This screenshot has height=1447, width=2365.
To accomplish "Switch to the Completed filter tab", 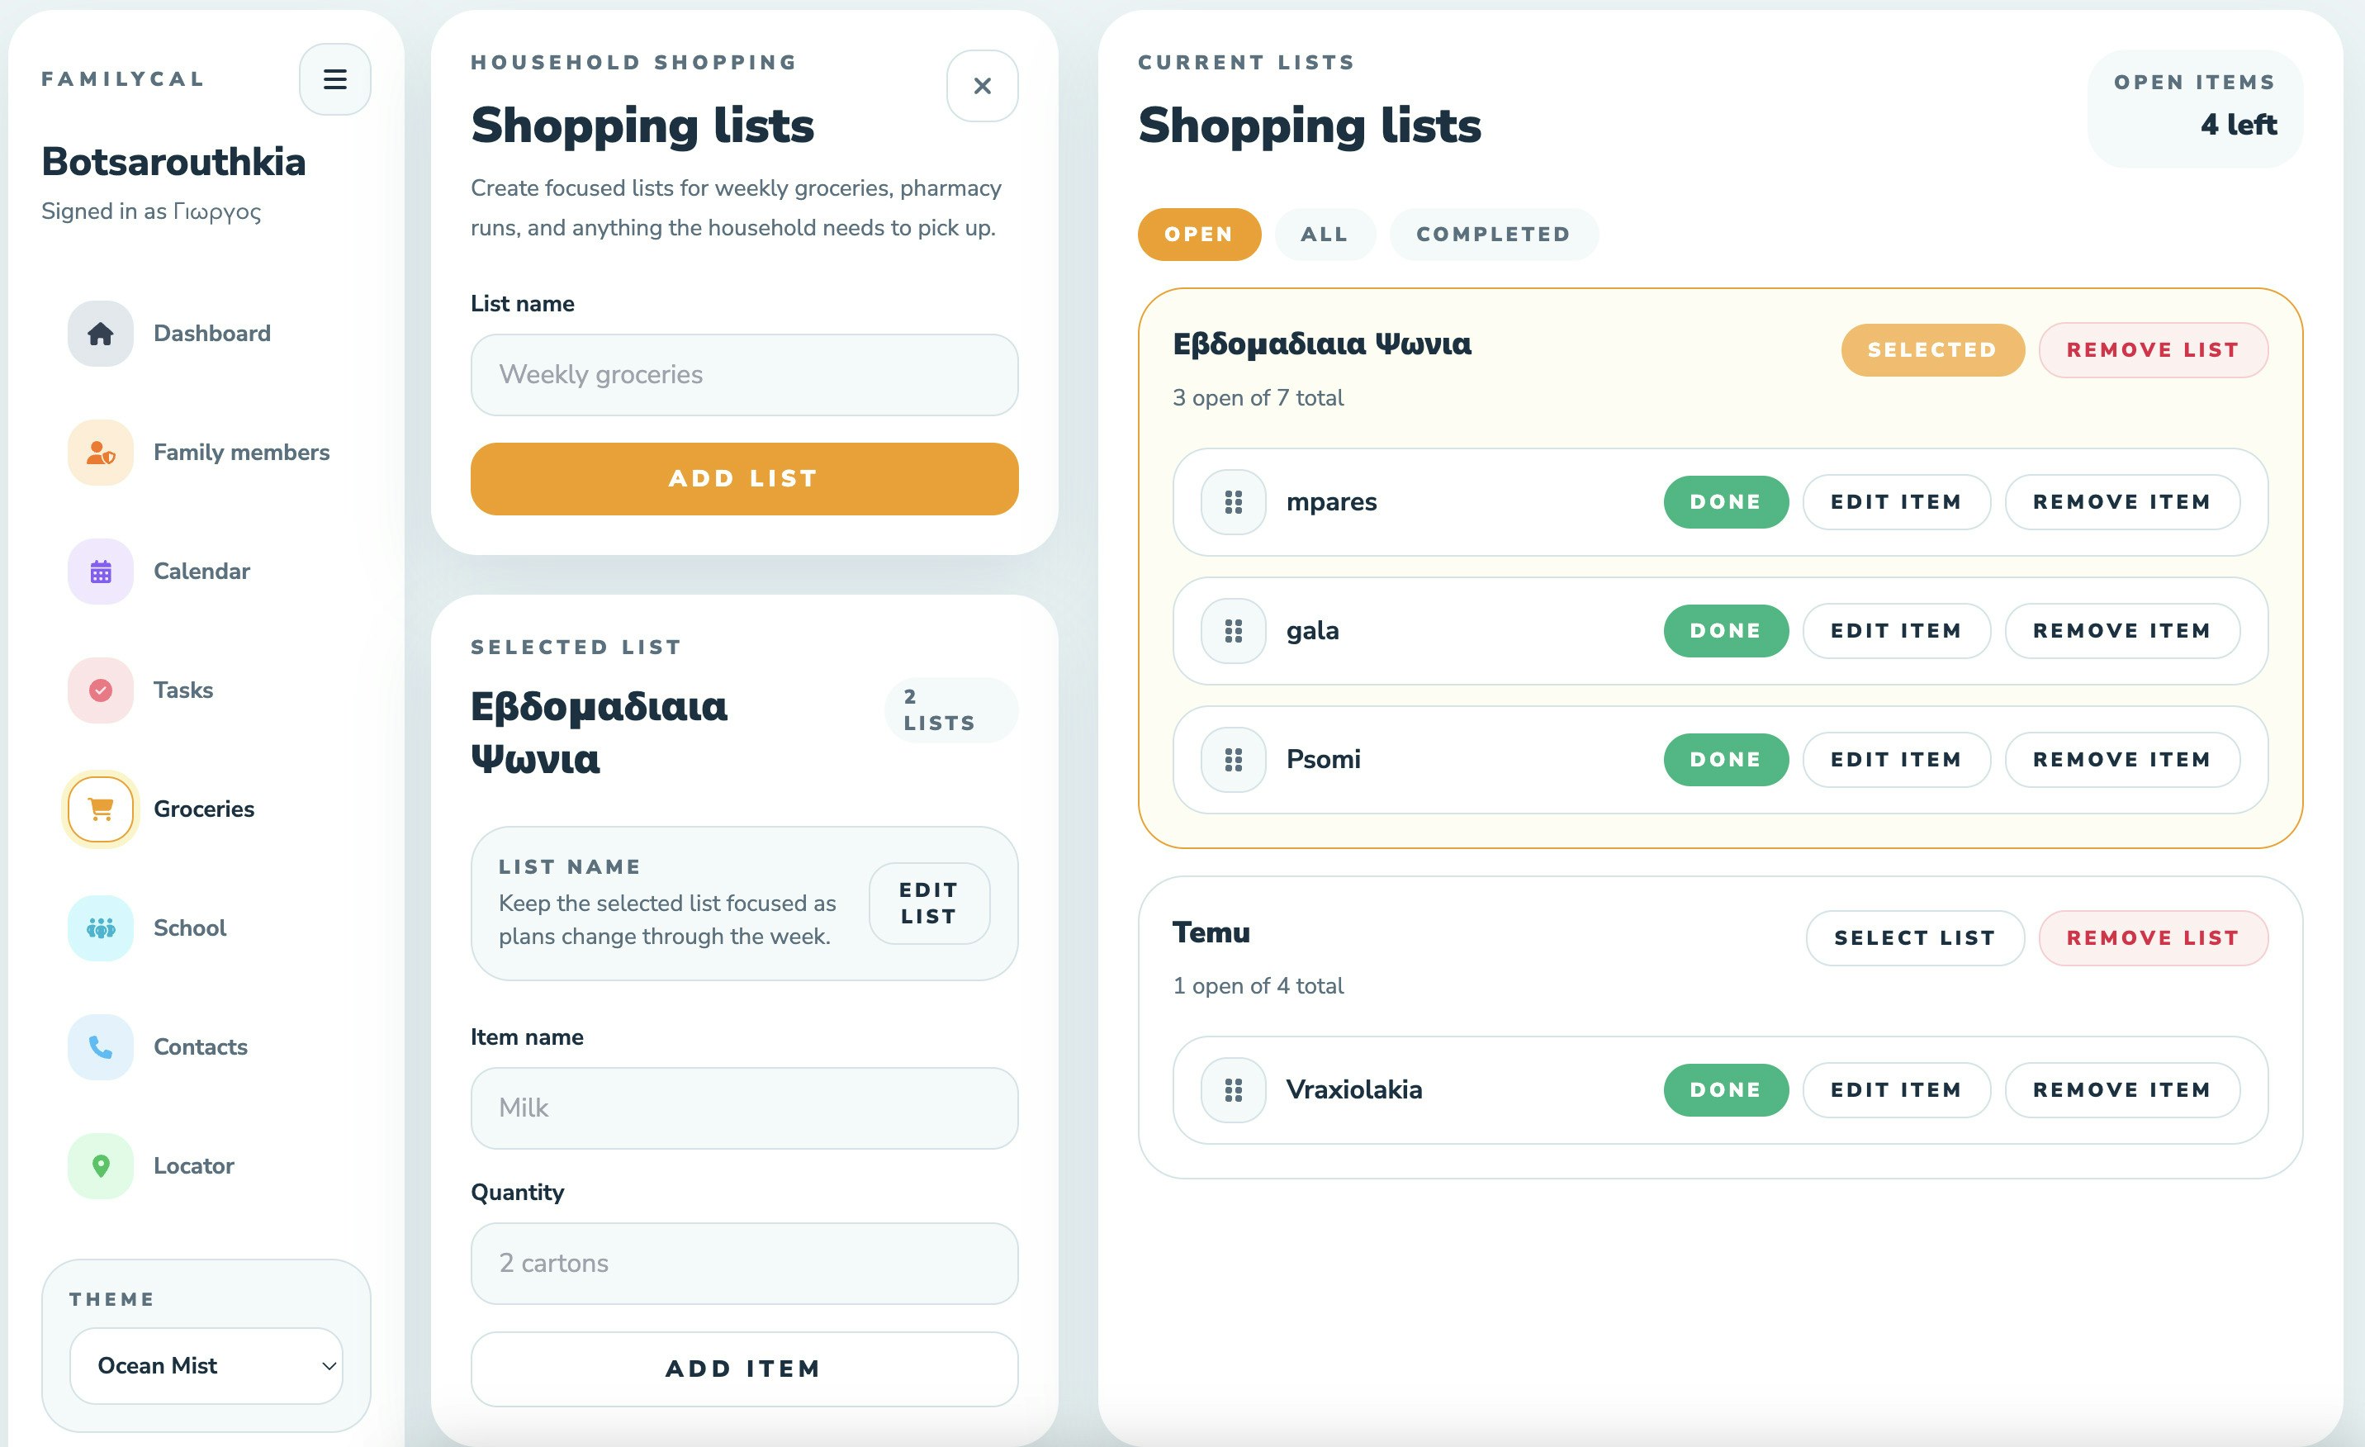I will pyautogui.click(x=1492, y=235).
